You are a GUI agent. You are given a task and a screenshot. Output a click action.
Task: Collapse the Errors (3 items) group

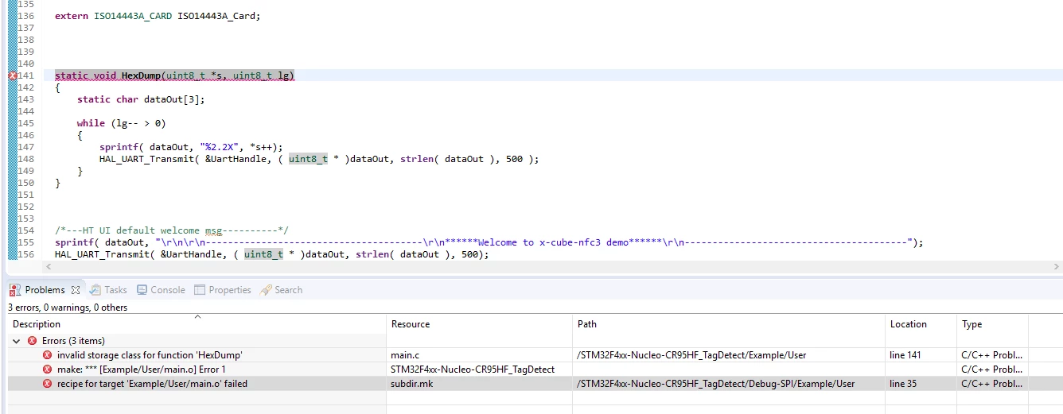16,341
